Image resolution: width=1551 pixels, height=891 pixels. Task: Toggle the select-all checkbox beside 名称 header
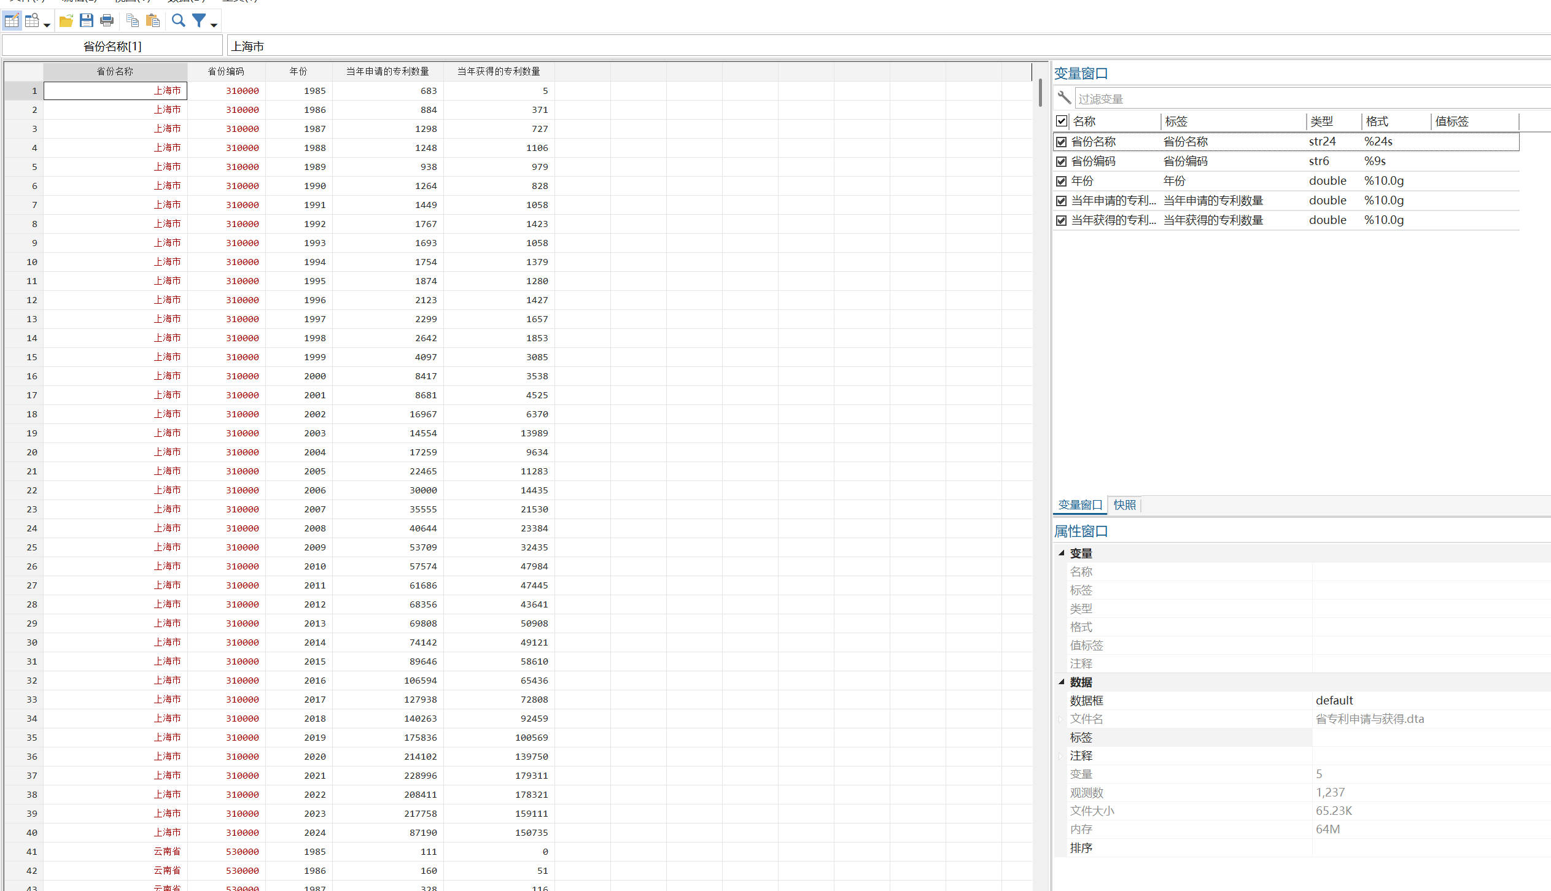tap(1061, 121)
